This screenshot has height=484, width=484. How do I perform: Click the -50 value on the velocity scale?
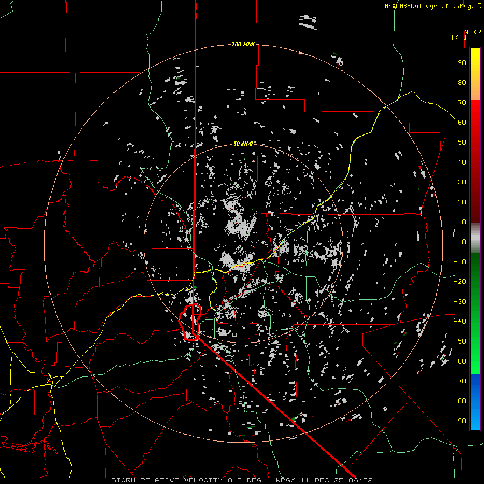click(460, 341)
